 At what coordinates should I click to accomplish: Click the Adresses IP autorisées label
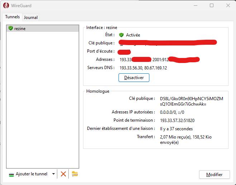(x=133, y=112)
